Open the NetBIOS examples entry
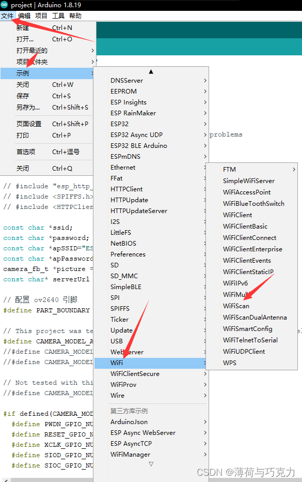This screenshot has width=302, height=482. (x=150, y=244)
